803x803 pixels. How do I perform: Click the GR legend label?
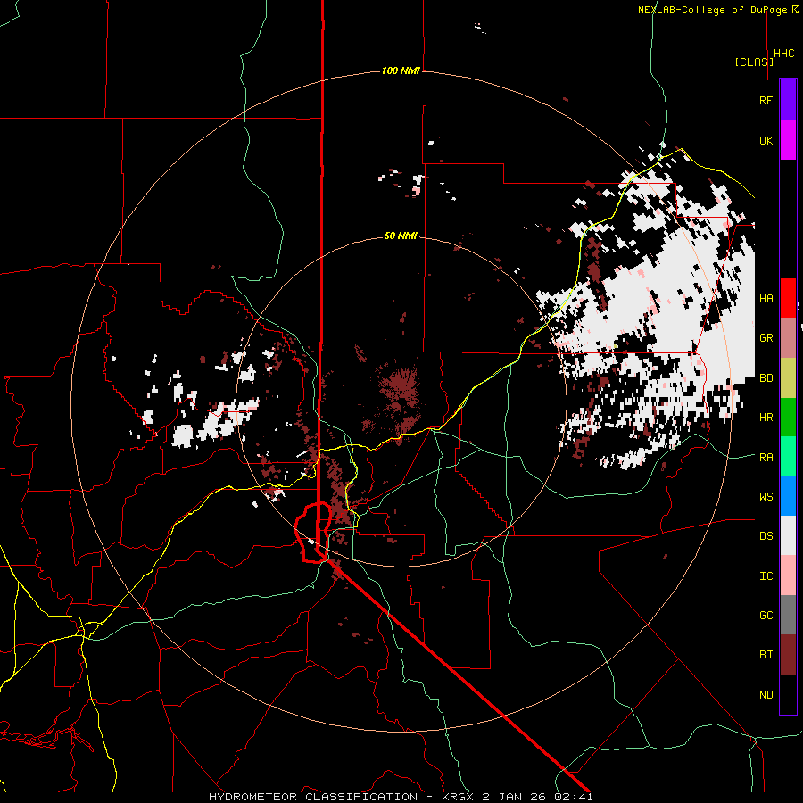point(766,338)
